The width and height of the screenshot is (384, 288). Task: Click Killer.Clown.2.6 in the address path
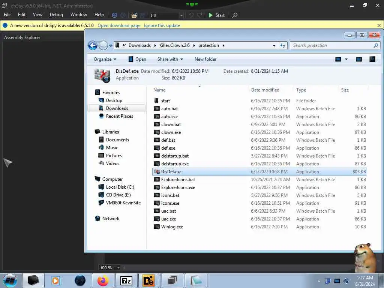(174, 45)
